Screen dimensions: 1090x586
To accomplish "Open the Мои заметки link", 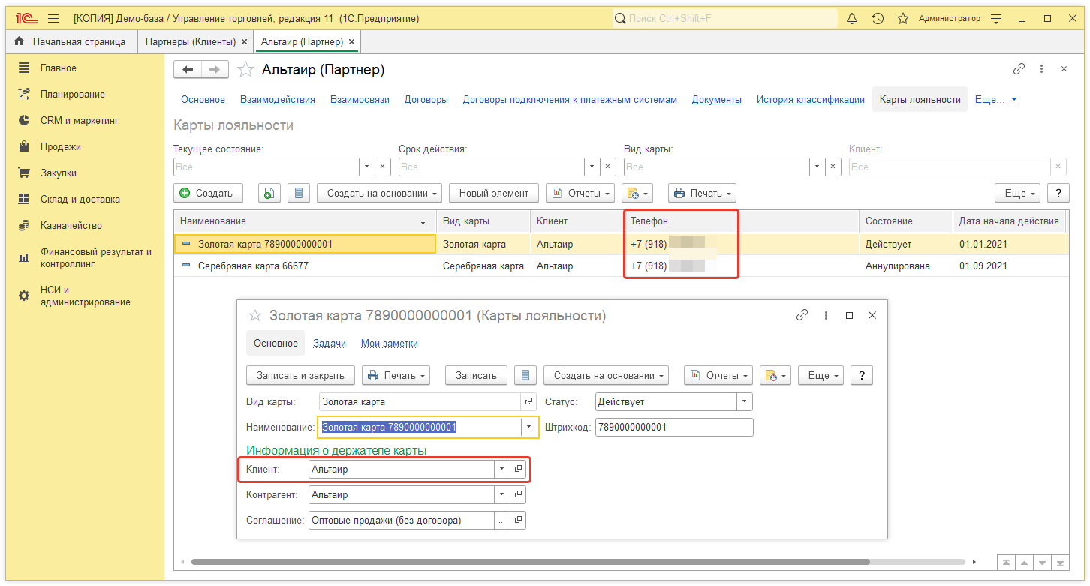I will 389,344.
